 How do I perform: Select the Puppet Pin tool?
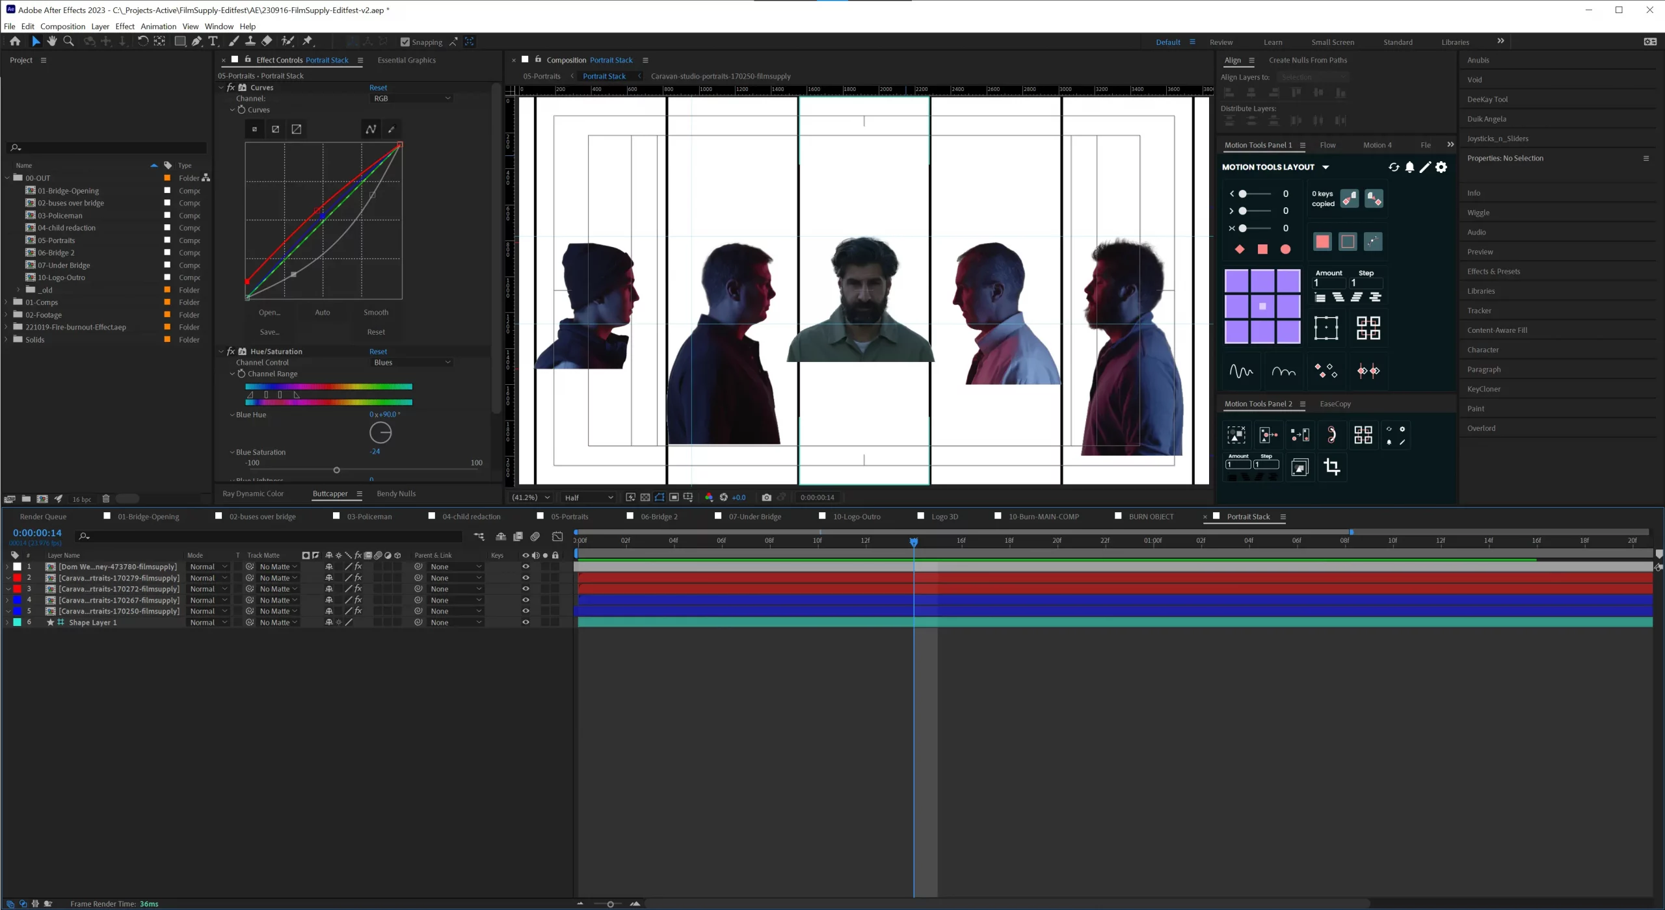pos(308,41)
